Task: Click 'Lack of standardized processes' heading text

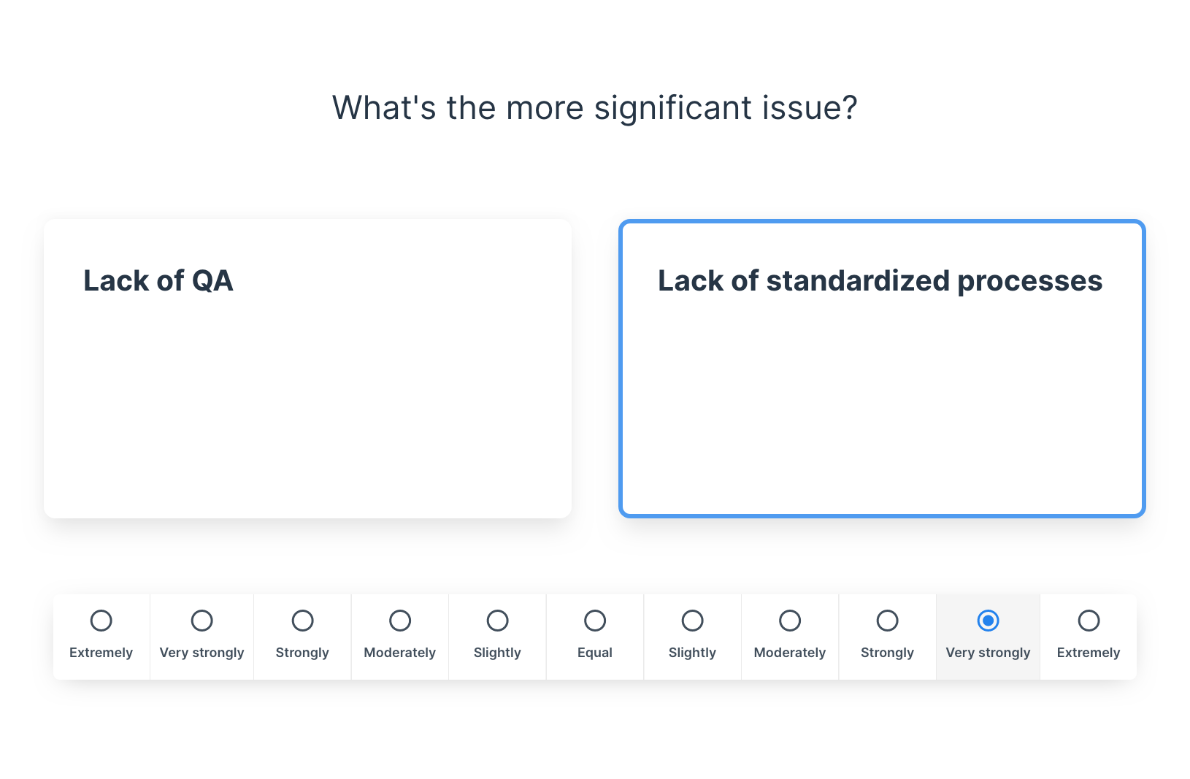Action: 880,281
